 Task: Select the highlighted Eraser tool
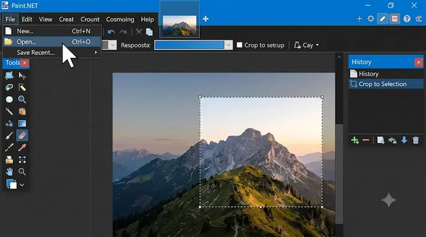click(22, 135)
